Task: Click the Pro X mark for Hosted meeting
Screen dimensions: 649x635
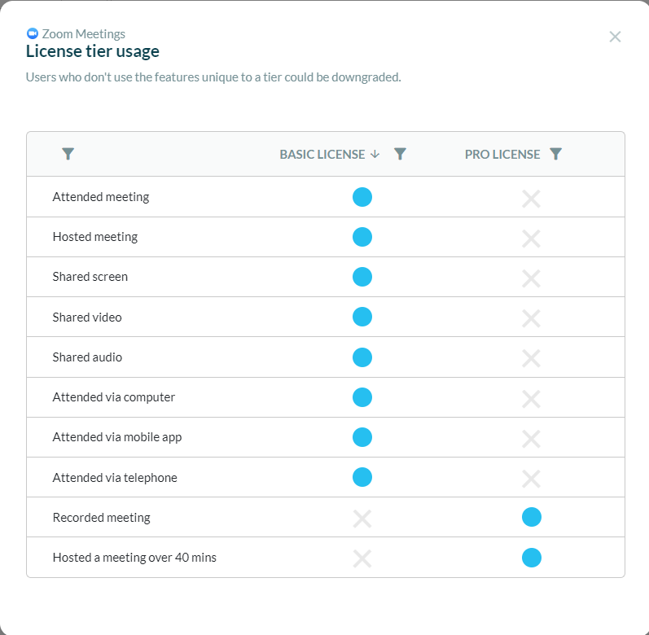Action: (x=531, y=239)
